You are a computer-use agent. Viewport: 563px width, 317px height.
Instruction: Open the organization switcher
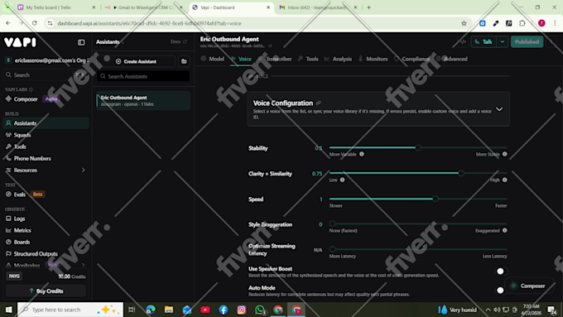click(46, 60)
